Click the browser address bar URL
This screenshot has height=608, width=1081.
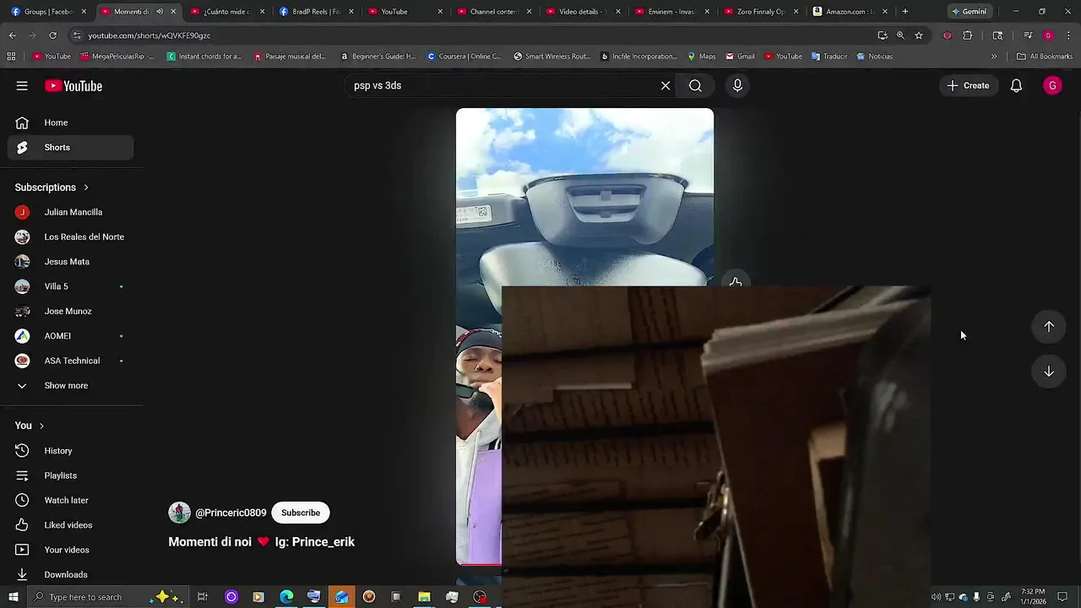tap(149, 35)
